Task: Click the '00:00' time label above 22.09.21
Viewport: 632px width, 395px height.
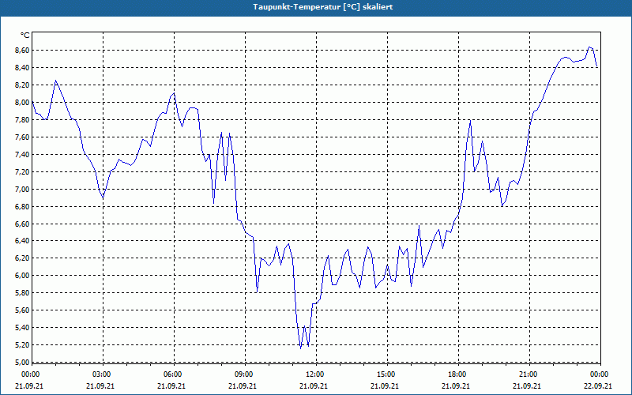Action: point(599,374)
